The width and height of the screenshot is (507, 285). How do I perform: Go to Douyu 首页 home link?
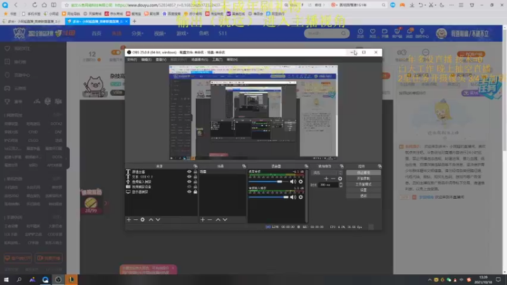click(x=96, y=34)
